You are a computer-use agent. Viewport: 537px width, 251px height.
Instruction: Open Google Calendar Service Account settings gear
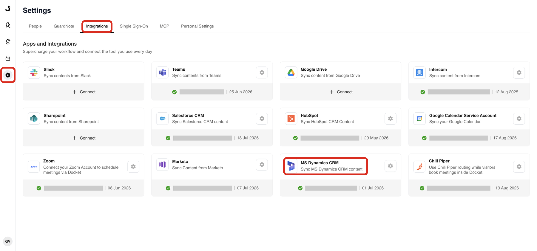[519, 119]
